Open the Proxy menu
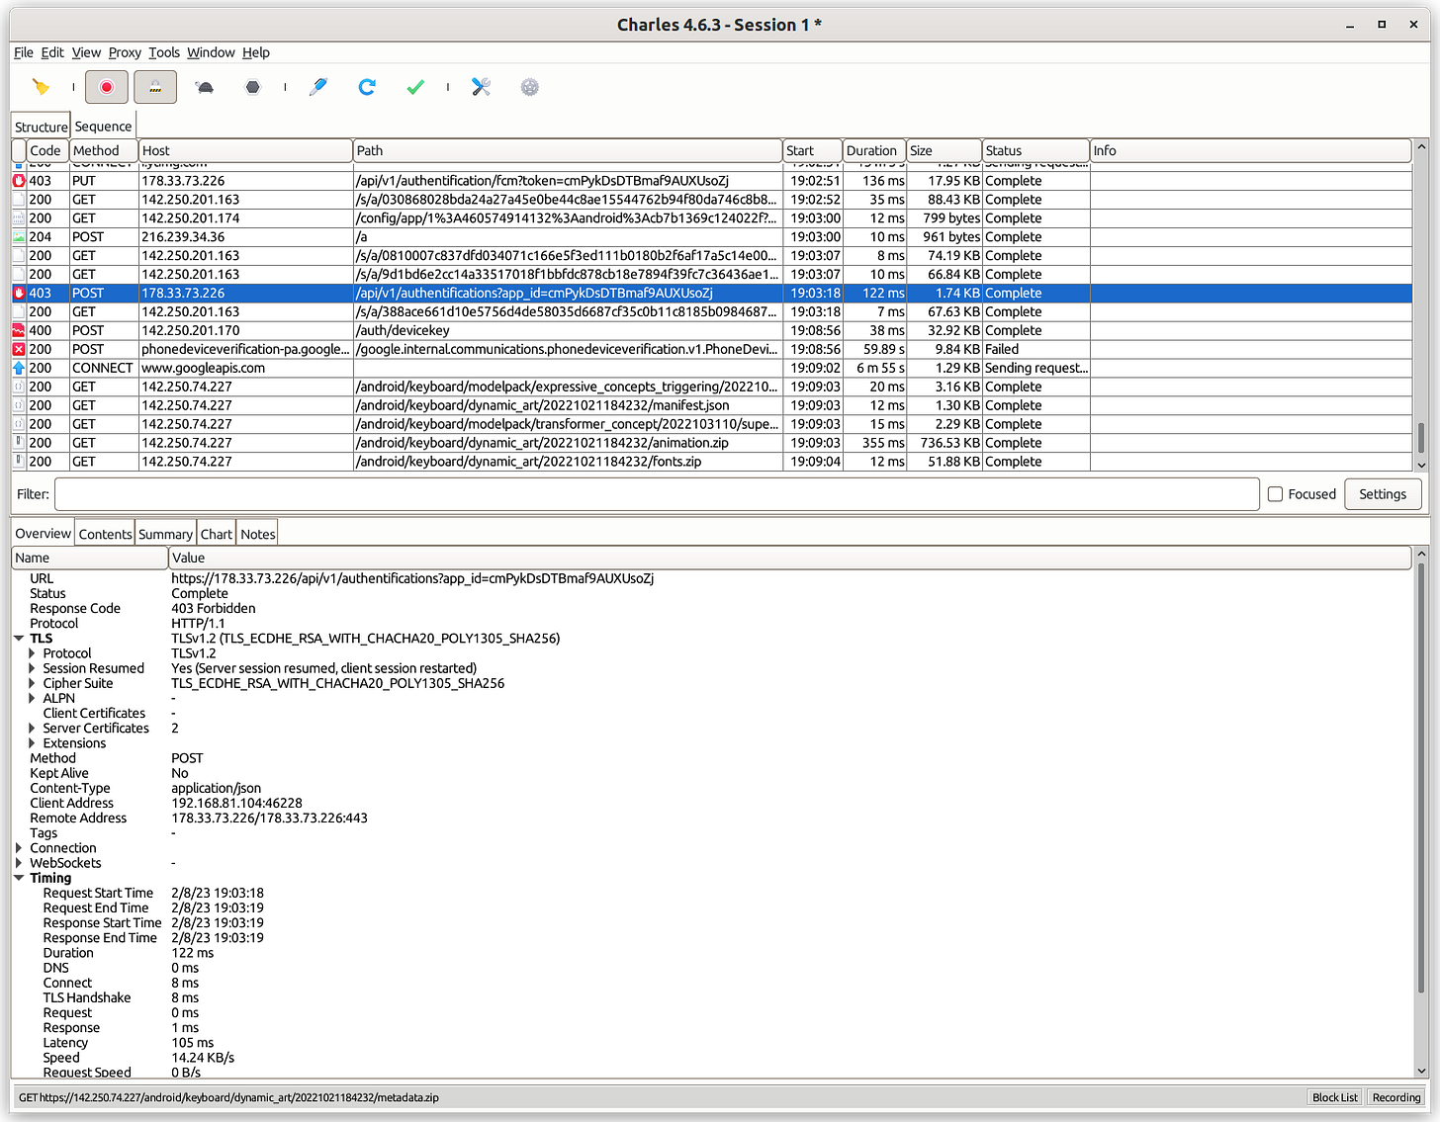 click(124, 52)
